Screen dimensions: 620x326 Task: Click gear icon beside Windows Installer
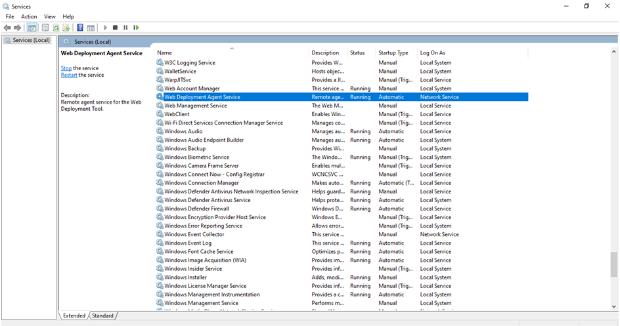[x=160, y=277]
